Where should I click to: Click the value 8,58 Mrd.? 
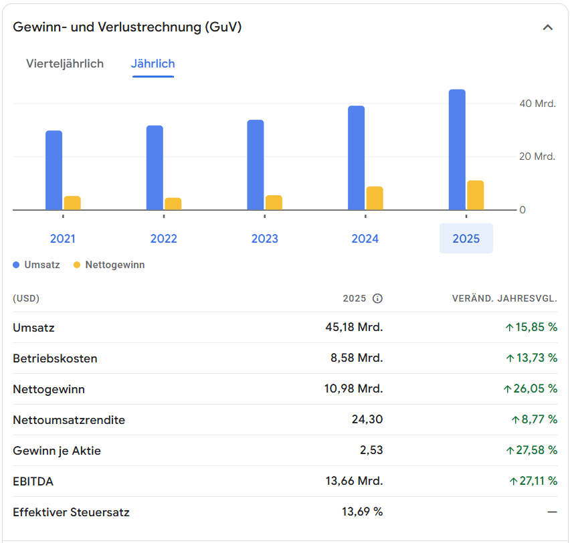[357, 358]
